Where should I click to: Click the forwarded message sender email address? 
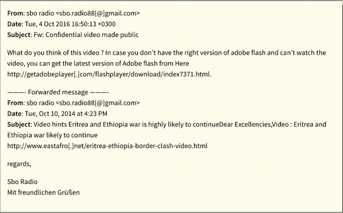(98, 103)
